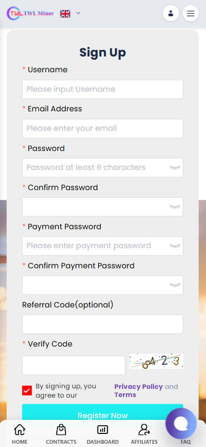
Task: Go to the Home tab
Action: [x=20, y=434]
